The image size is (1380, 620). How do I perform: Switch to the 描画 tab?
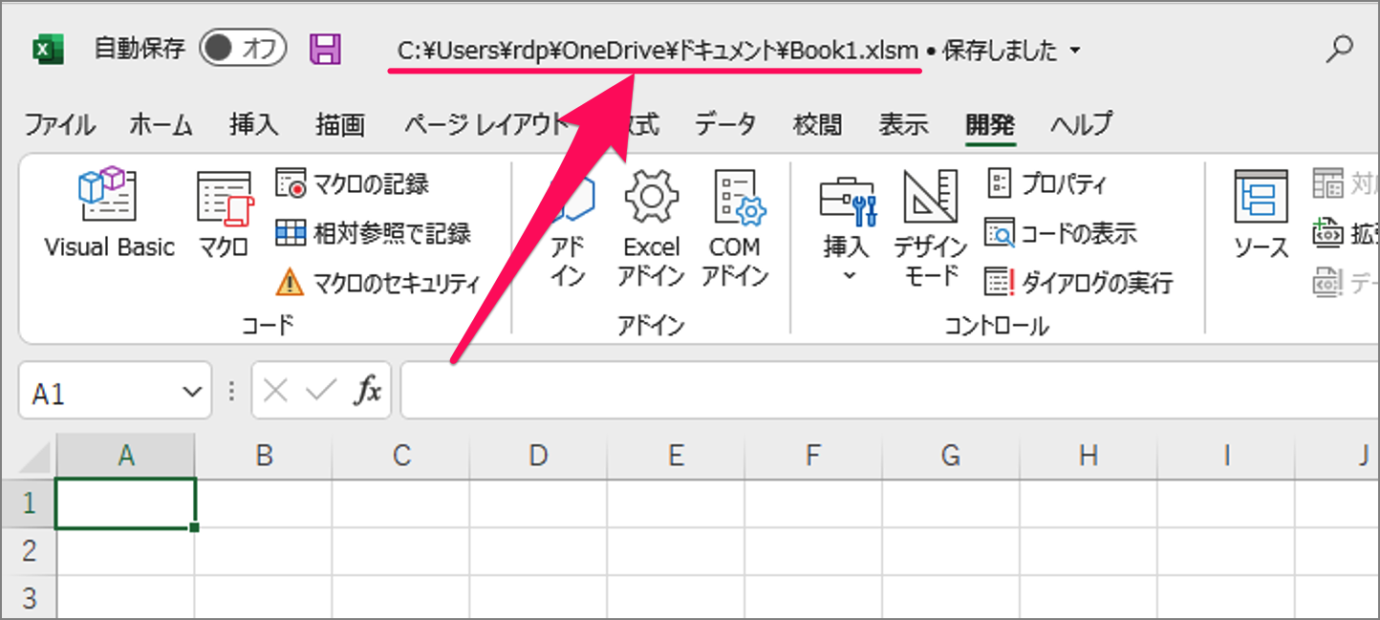[x=340, y=124]
